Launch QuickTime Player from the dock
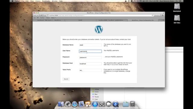Viewport: 193px width, 109px height. (115, 104)
